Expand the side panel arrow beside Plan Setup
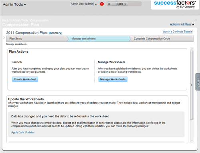 4,38
